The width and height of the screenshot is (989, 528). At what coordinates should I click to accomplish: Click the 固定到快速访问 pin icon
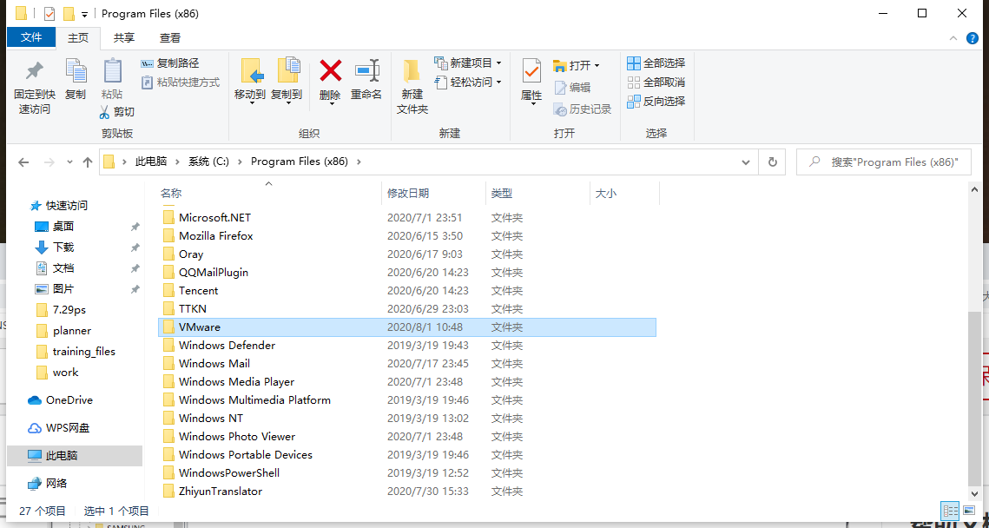pos(33,70)
